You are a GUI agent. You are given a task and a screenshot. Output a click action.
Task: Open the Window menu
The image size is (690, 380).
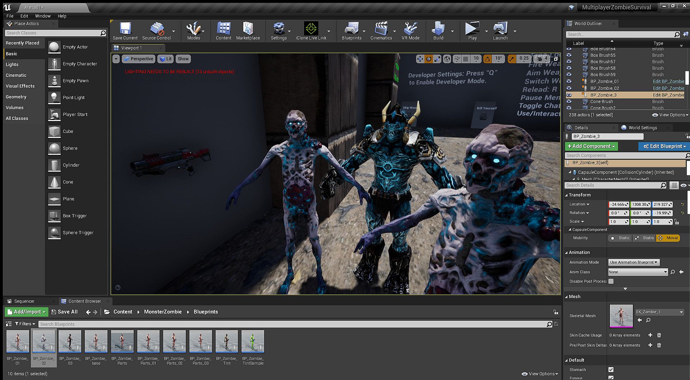(x=43, y=16)
